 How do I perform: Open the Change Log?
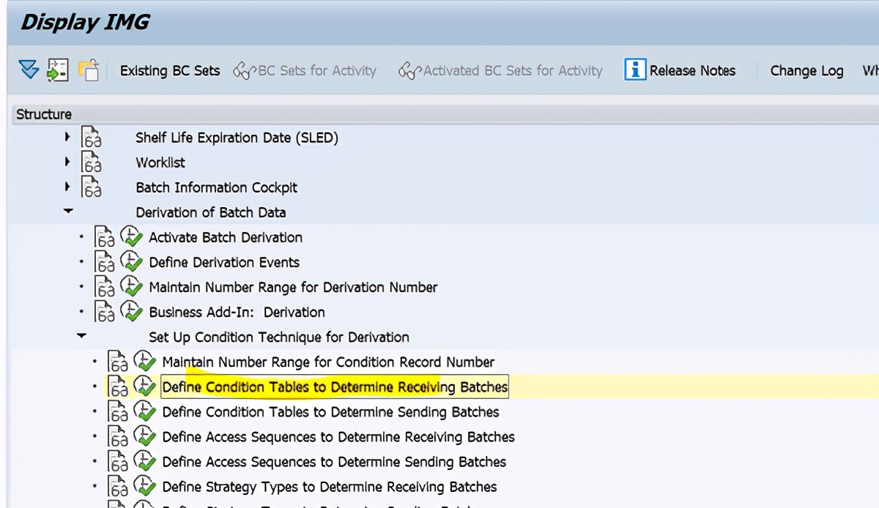[806, 70]
